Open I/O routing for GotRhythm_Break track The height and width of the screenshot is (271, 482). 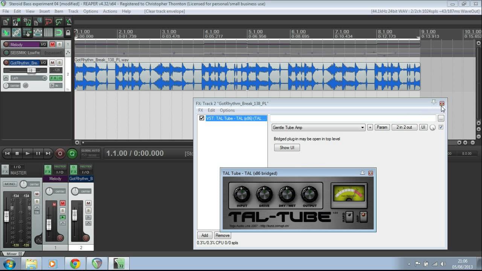coord(43,63)
